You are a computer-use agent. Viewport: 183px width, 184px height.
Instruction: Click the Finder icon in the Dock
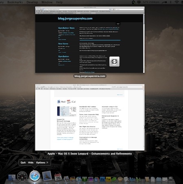point(12,178)
